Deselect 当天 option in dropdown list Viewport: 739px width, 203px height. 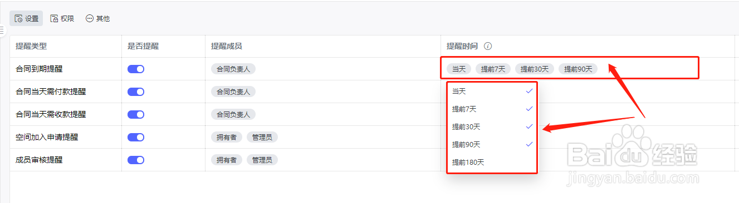492,91
